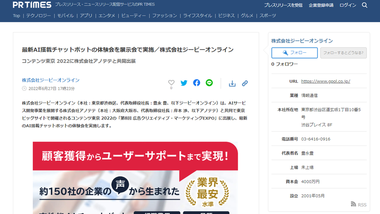Select the エンタメ category in navigation
This screenshot has height=214, width=380.
[x=107, y=16]
